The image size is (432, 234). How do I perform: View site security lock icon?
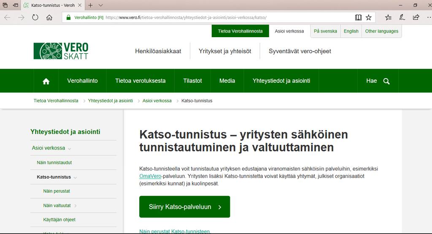tap(69, 17)
